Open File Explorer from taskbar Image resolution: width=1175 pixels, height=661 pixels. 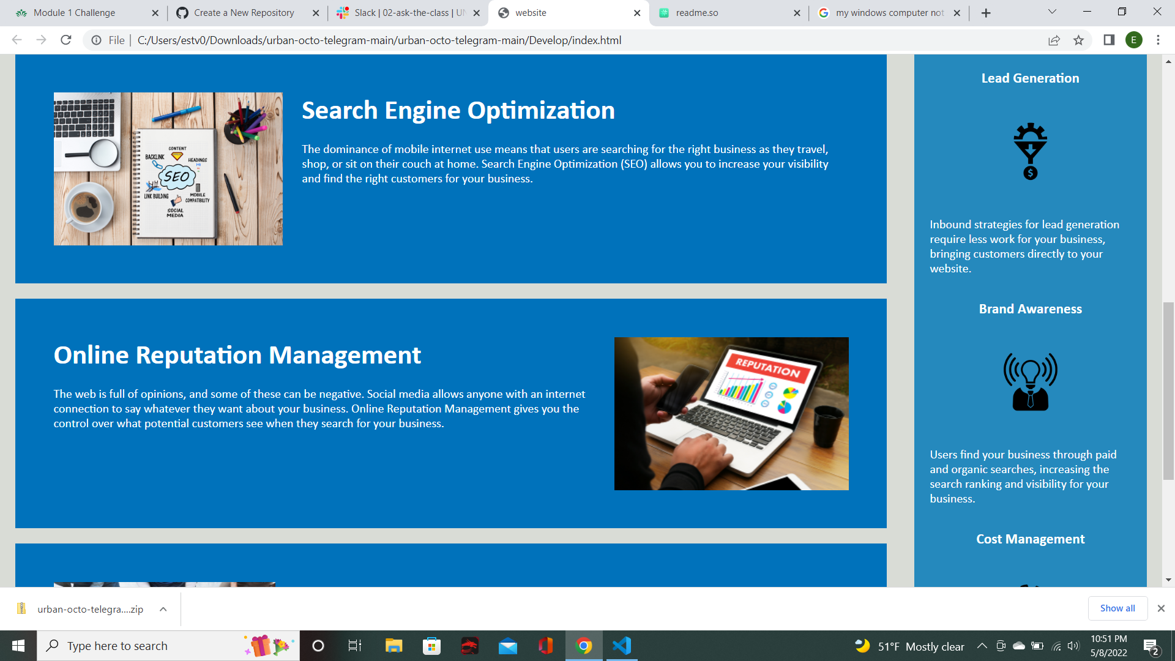pyautogui.click(x=394, y=646)
